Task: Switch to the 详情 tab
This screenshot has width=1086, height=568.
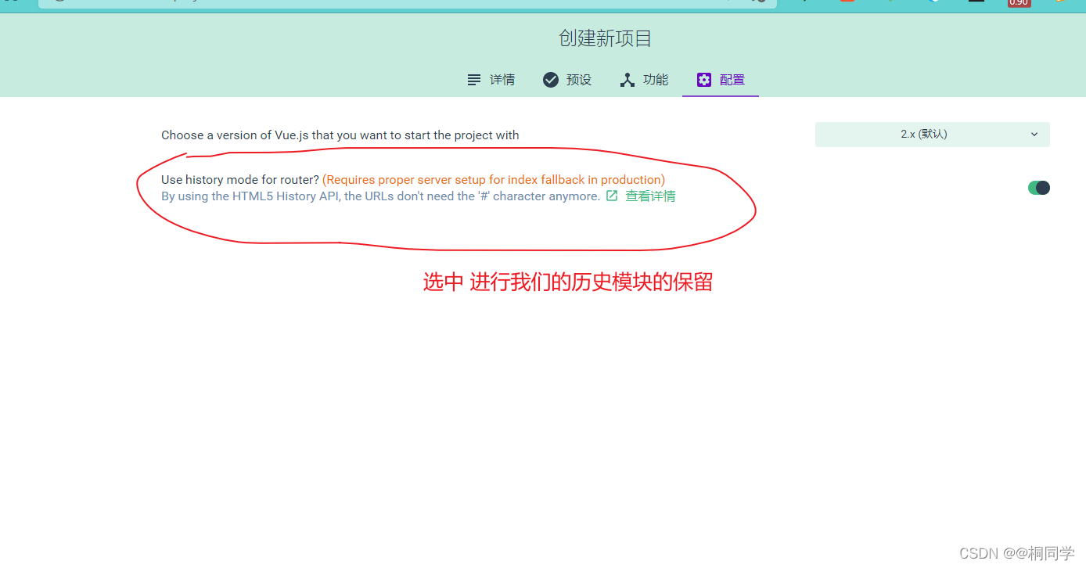Action: click(491, 80)
